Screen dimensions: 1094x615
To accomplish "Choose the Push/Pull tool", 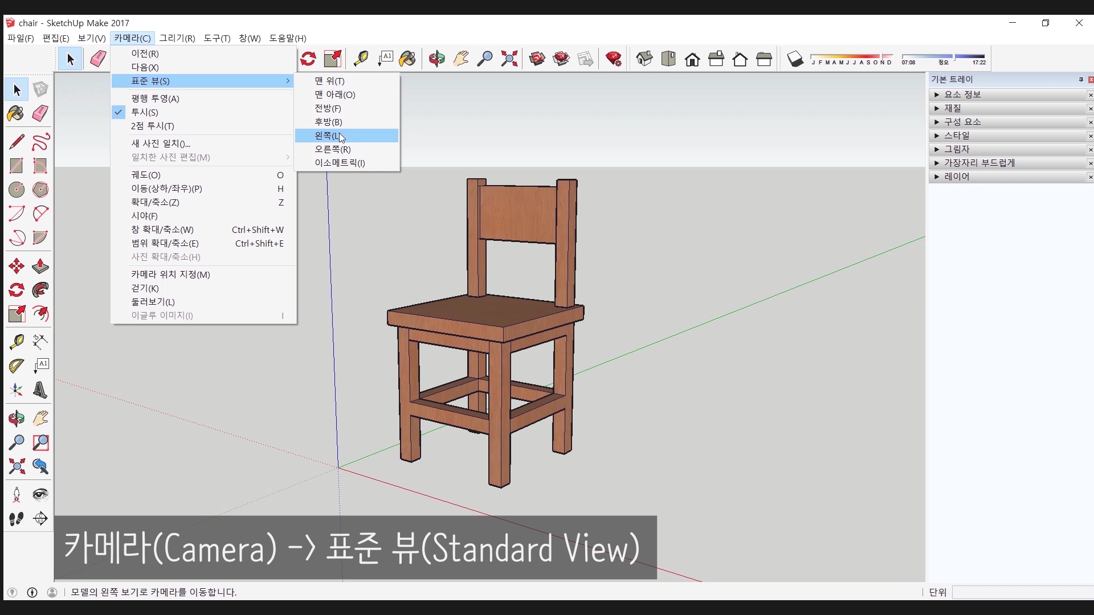I will 40,266.
